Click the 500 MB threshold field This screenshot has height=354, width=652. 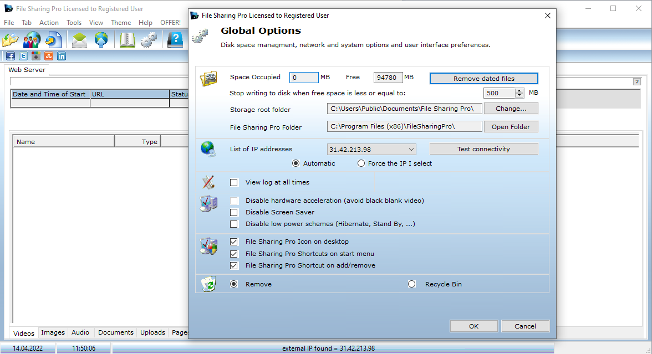(x=500, y=93)
